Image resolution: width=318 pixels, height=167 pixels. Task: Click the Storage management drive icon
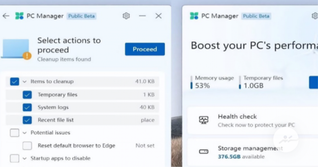[204, 152]
